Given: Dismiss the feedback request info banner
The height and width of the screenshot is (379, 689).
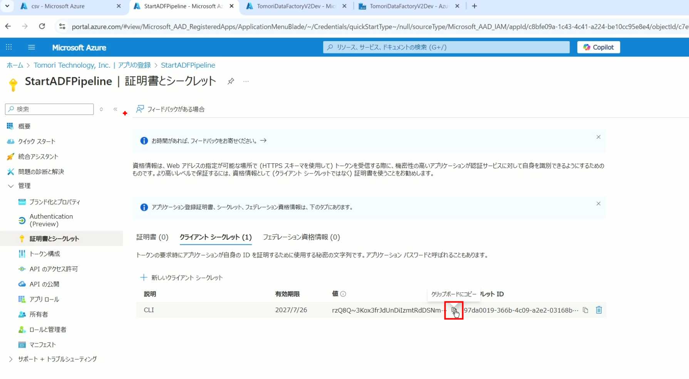Looking at the screenshot, I should coord(598,137).
